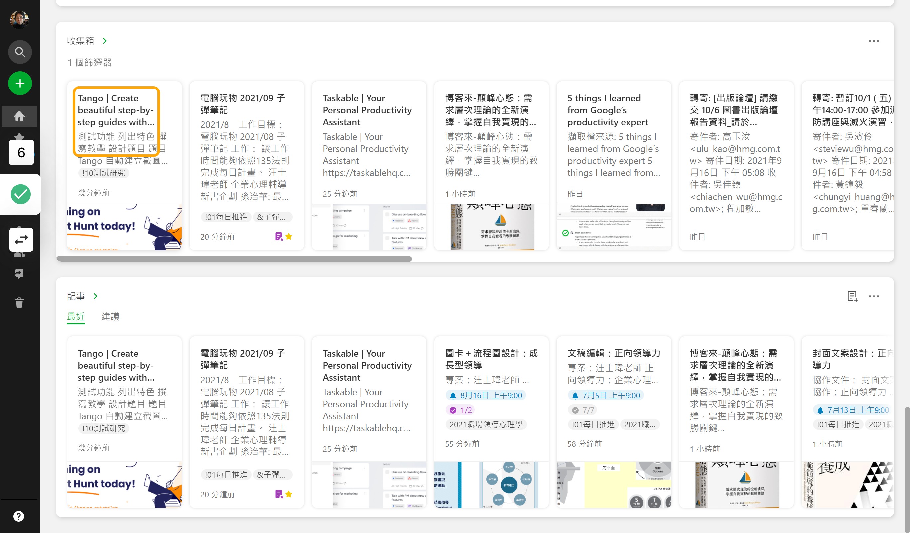The height and width of the screenshot is (533, 910).
Task: Expand 記事 via its green chevron
Action: coord(95,296)
